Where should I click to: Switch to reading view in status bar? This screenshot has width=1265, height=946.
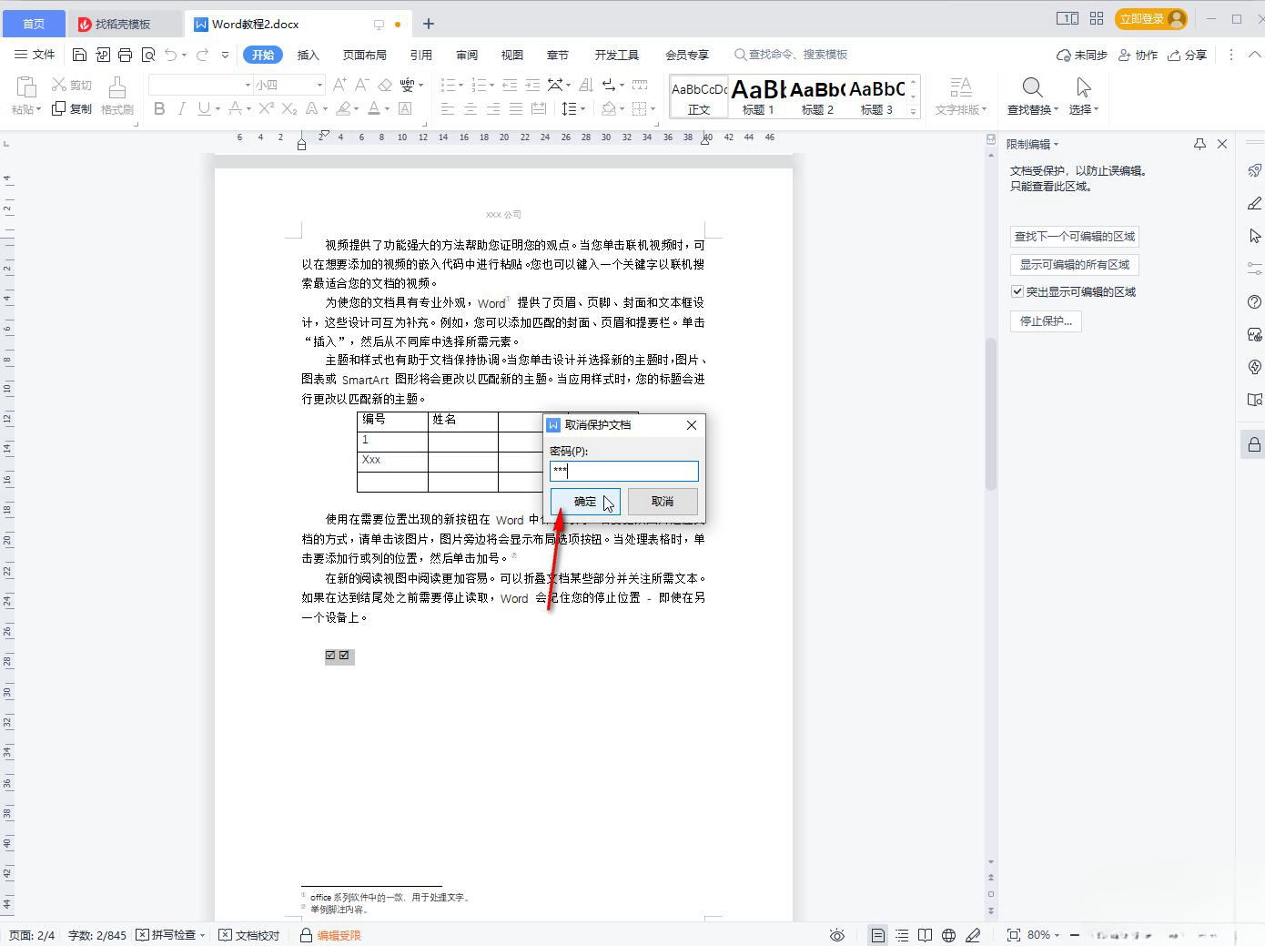click(x=925, y=935)
